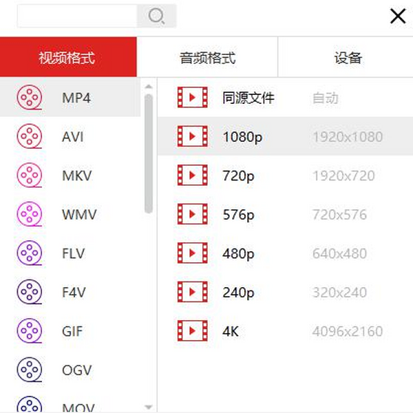Click the MKV film reel icon
Screen dimensions: 413x413
click(x=30, y=175)
